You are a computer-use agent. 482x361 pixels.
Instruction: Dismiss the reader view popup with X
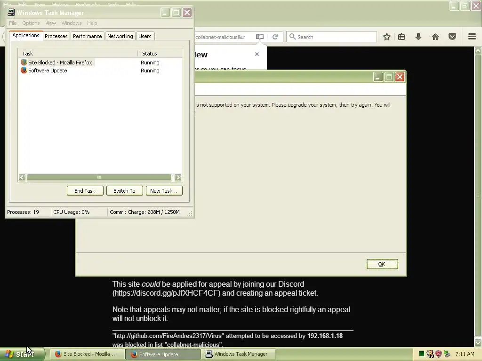(257, 54)
